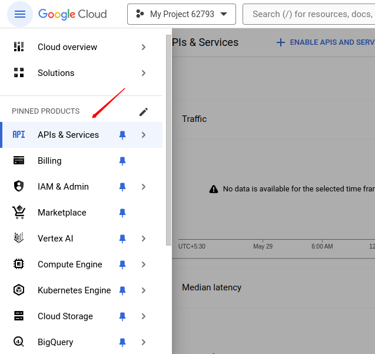This screenshot has width=375, height=354.
Task: Unpin APIs & Services
Action: coord(122,135)
